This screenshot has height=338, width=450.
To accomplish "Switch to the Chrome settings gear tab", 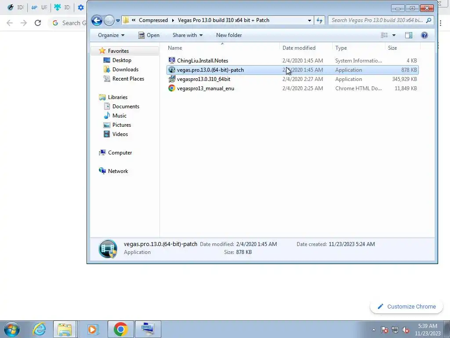I will [x=81, y=7].
